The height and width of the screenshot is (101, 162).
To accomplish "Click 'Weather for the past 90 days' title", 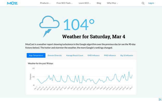I will 40,63.
